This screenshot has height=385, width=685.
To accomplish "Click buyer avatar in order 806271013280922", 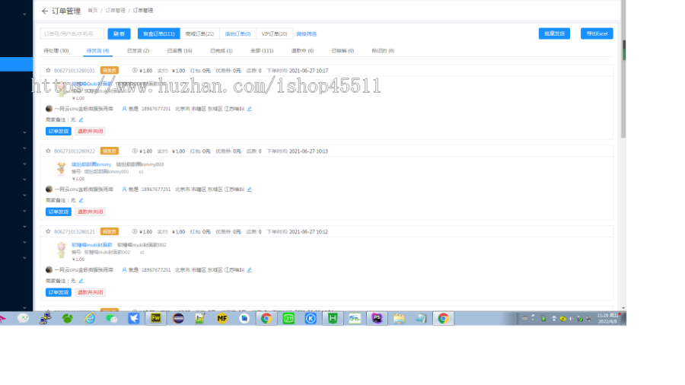I will pos(49,189).
